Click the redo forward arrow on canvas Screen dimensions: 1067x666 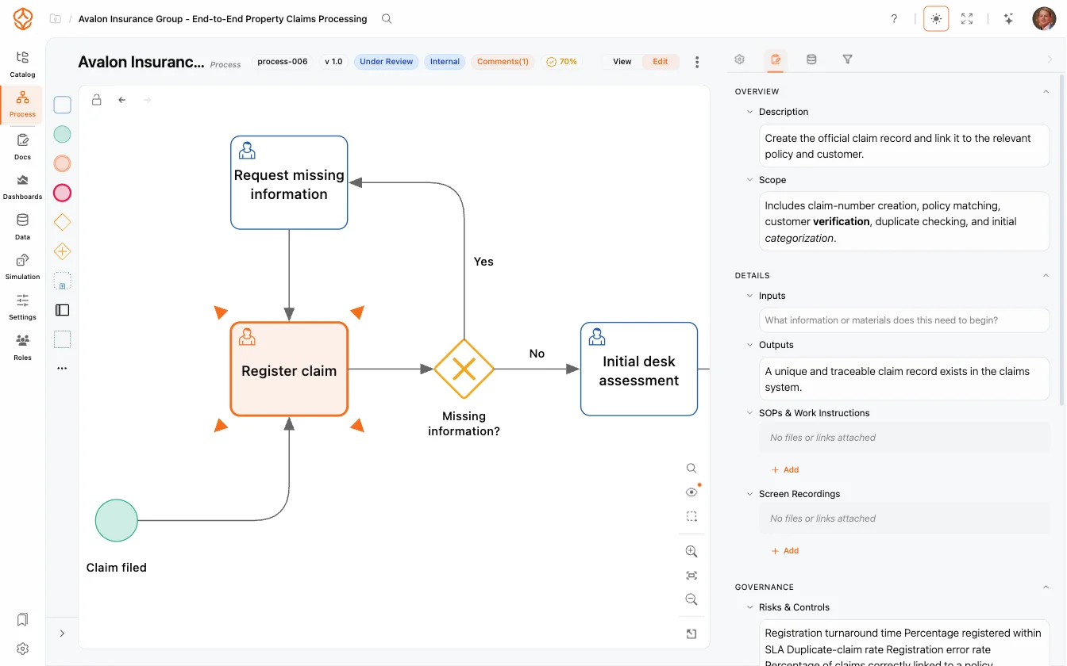(146, 100)
